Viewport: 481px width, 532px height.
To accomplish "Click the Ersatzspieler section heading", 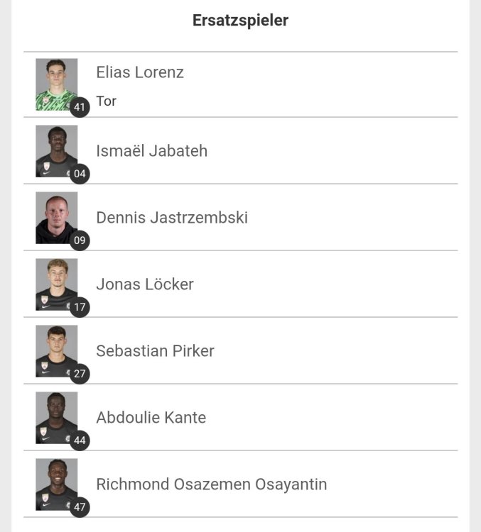I will click(240, 21).
